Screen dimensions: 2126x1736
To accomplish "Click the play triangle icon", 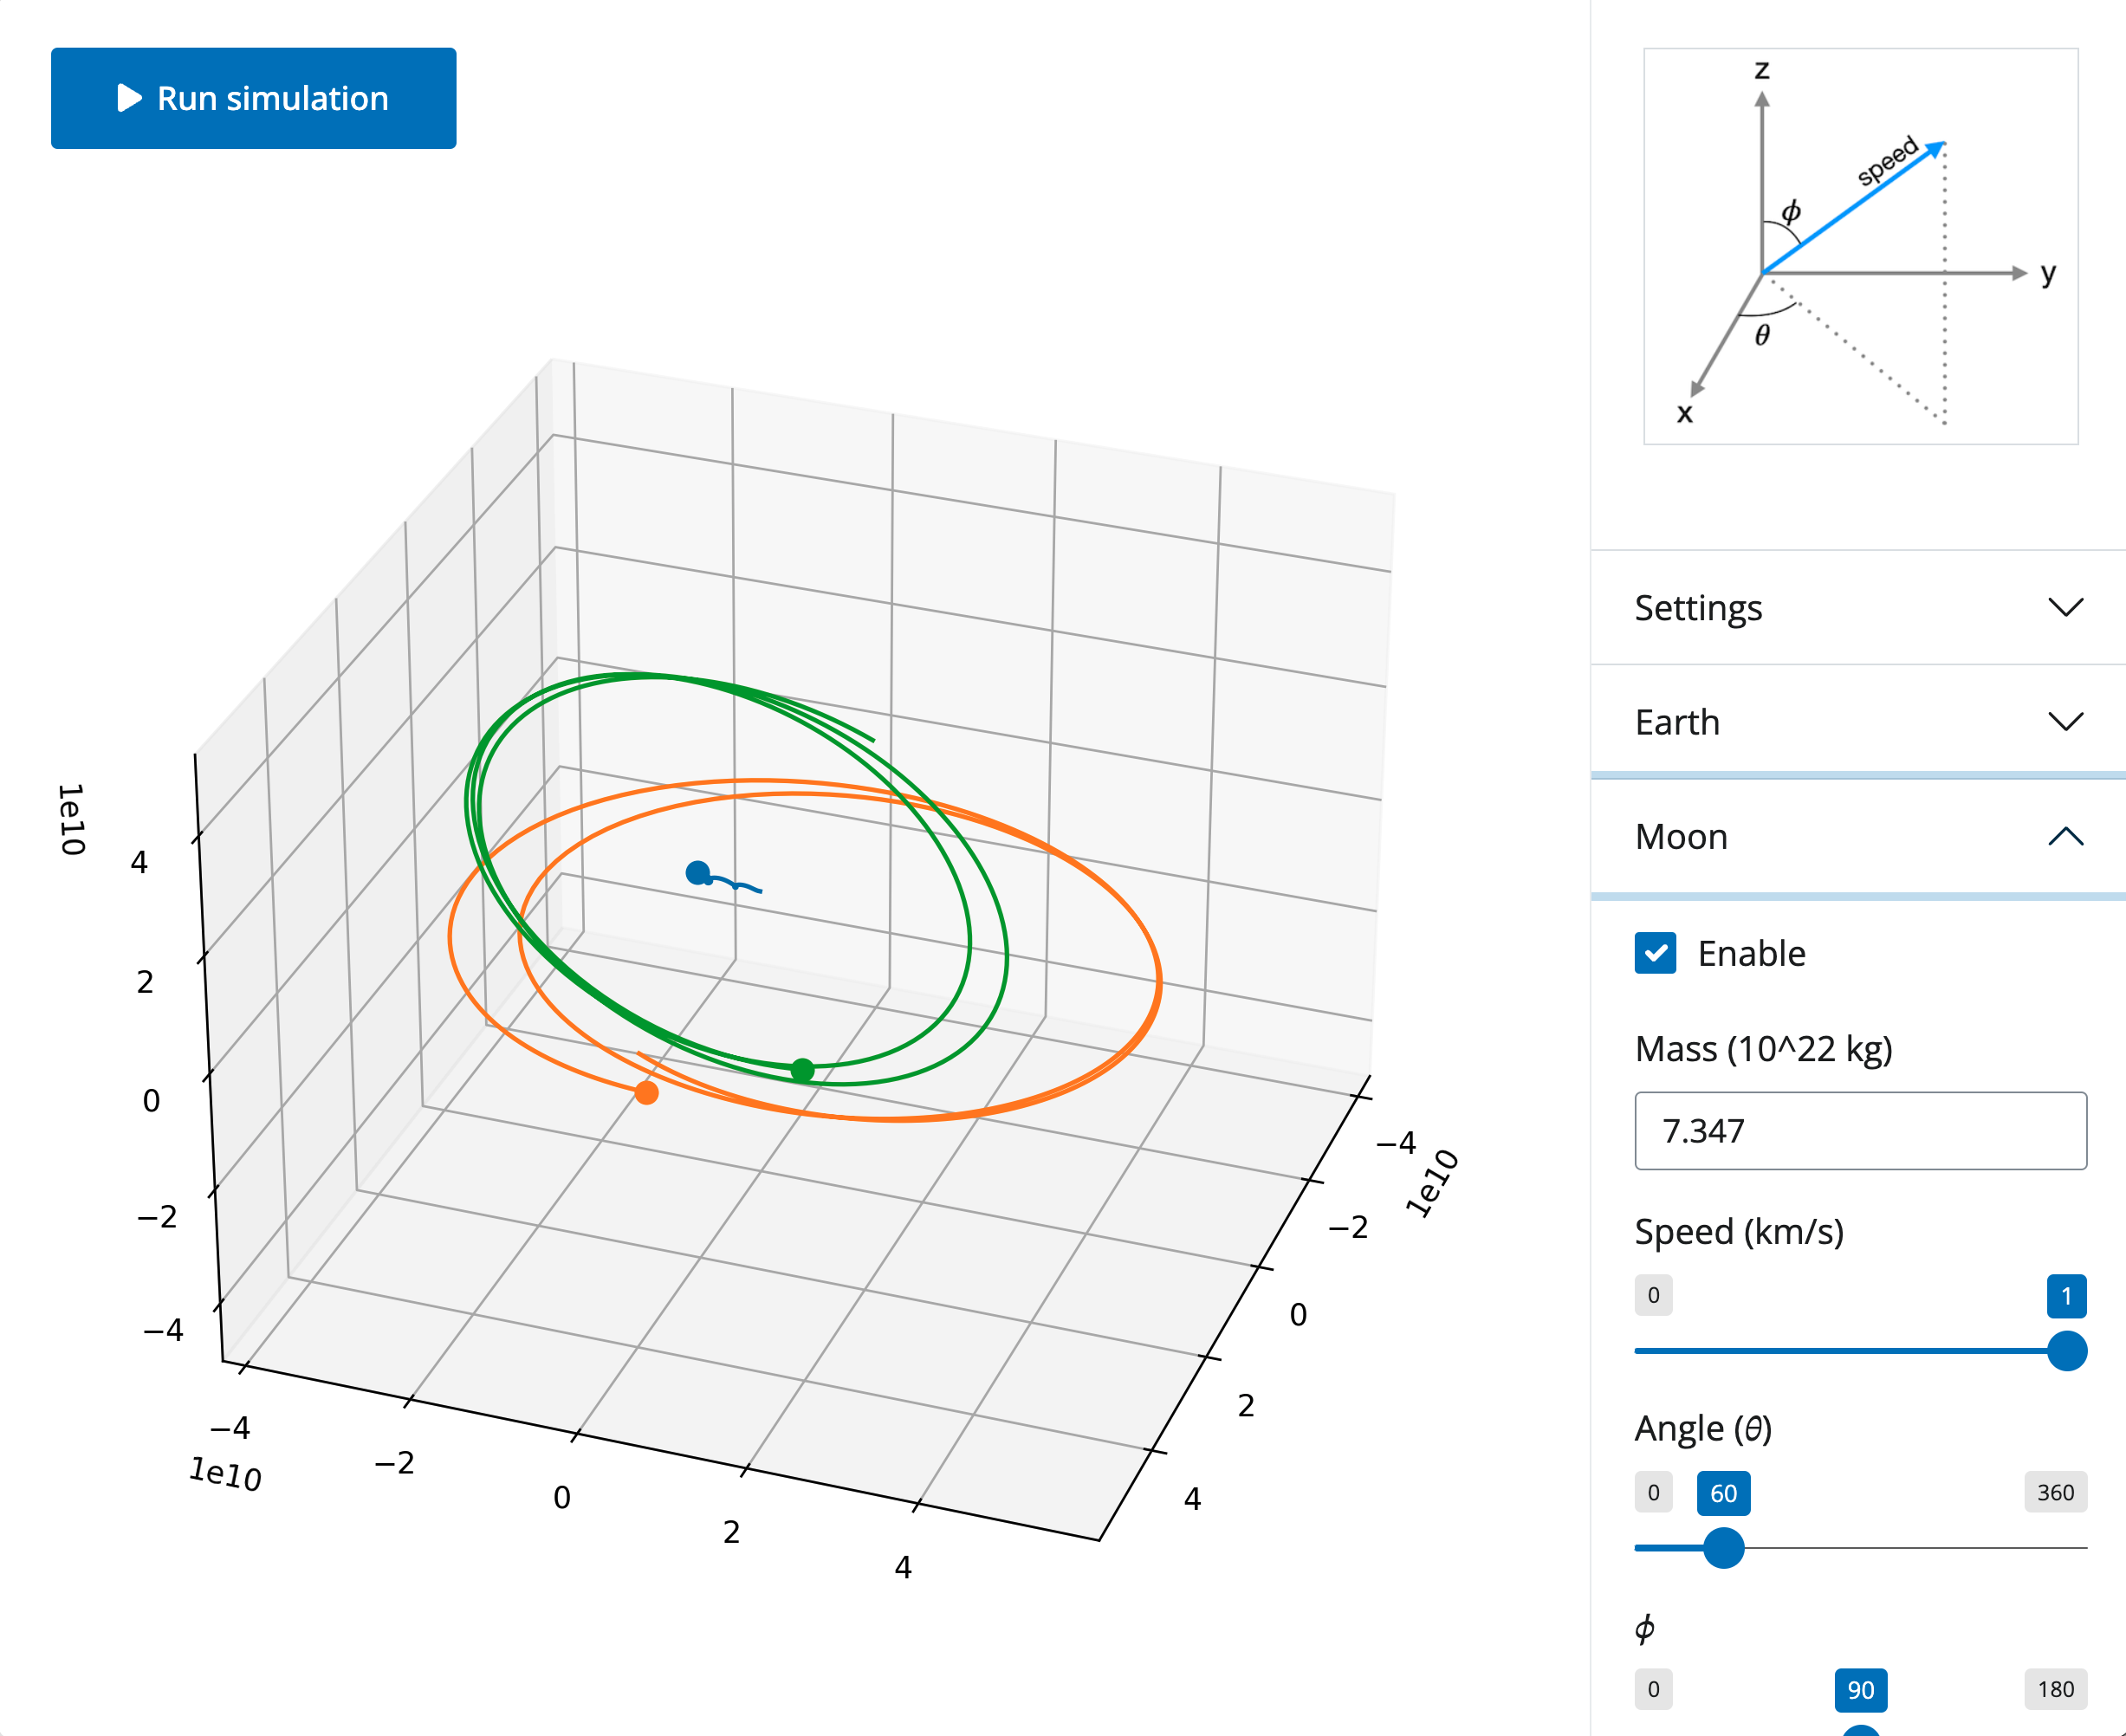I will point(129,98).
